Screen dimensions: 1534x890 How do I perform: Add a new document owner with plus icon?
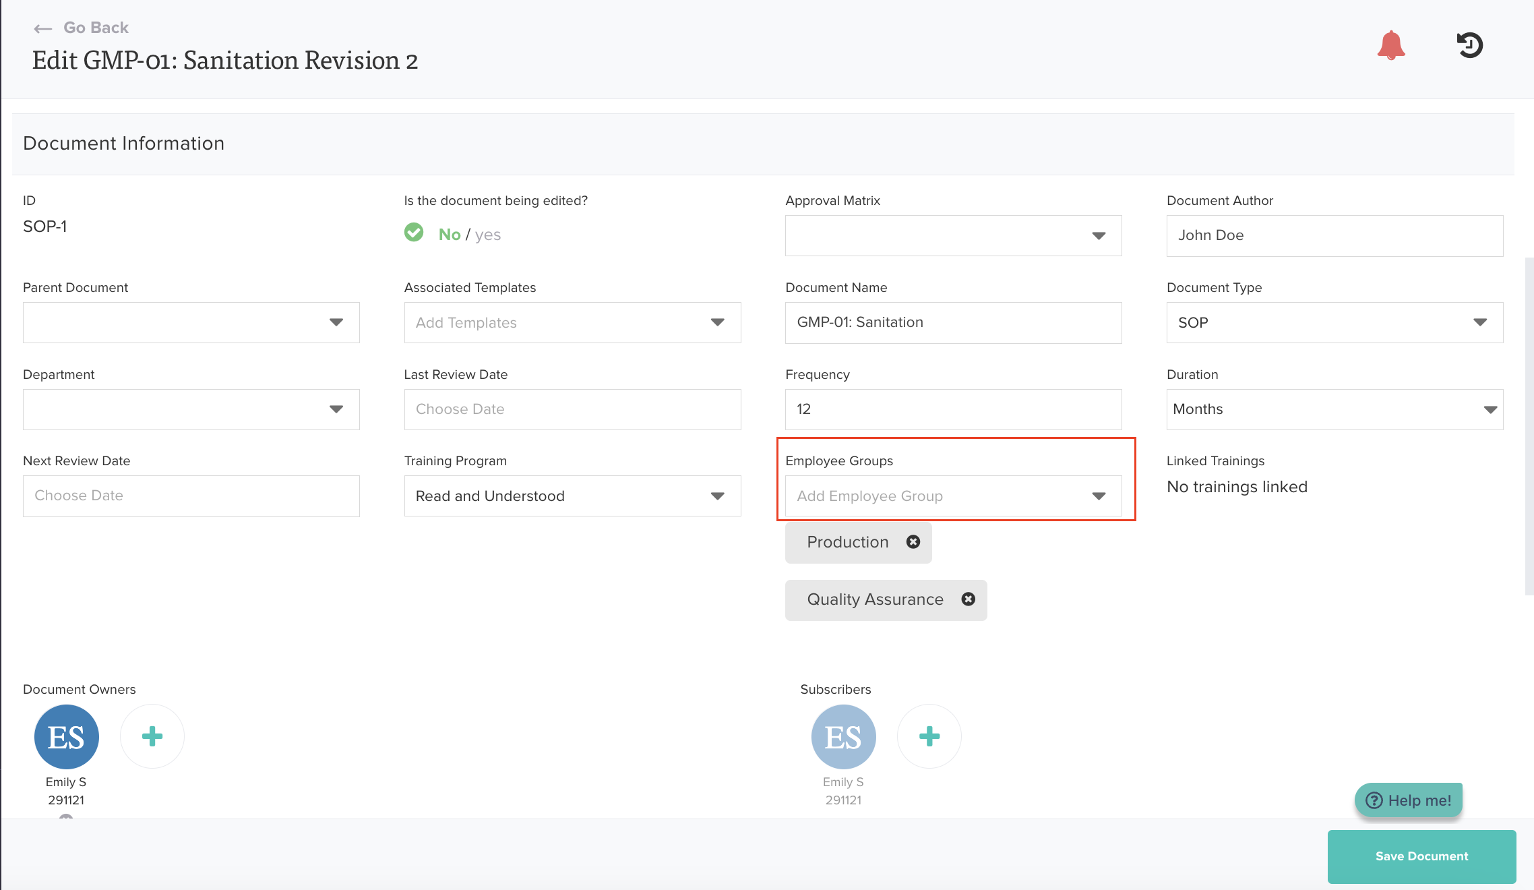click(152, 736)
